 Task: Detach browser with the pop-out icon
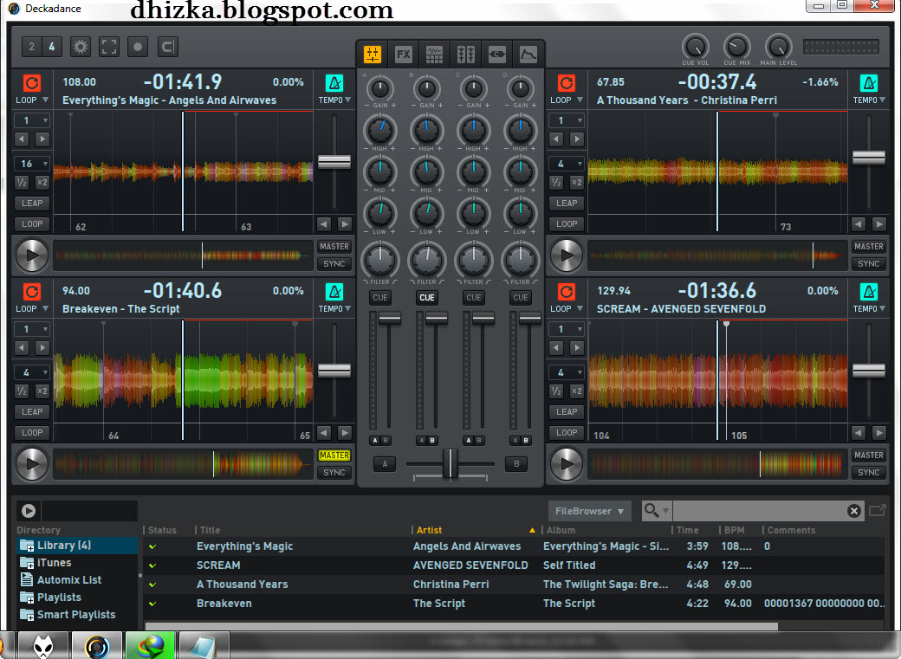(x=878, y=510)
